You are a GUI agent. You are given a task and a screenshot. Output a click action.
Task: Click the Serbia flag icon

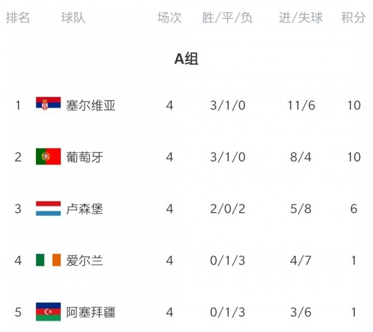[48, 105]
